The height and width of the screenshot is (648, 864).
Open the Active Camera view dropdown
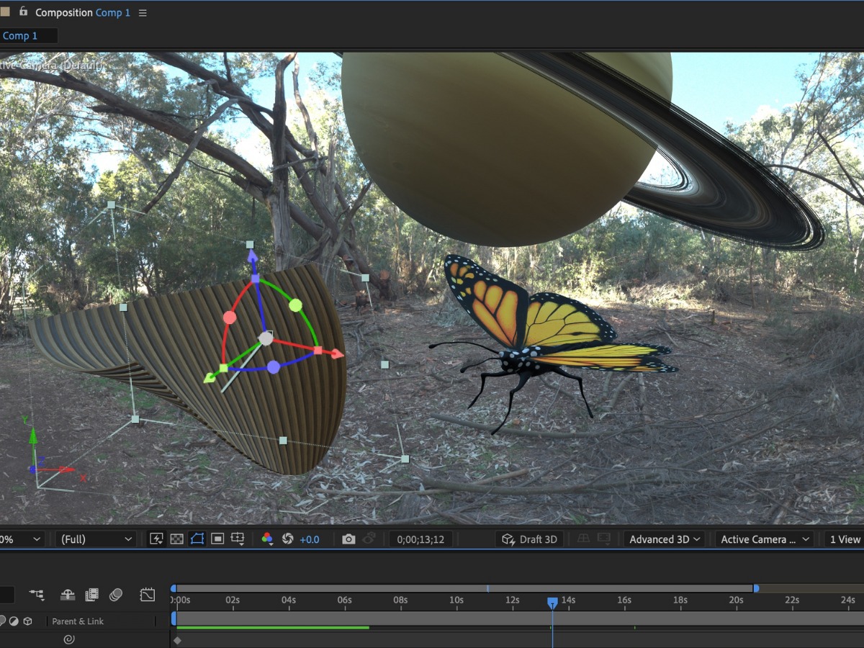(x=765, y=539)
